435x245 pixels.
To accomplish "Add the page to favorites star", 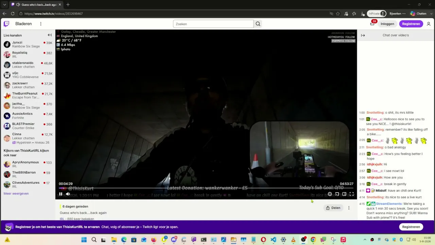I will pyautogui.click(x=338, y=14).
